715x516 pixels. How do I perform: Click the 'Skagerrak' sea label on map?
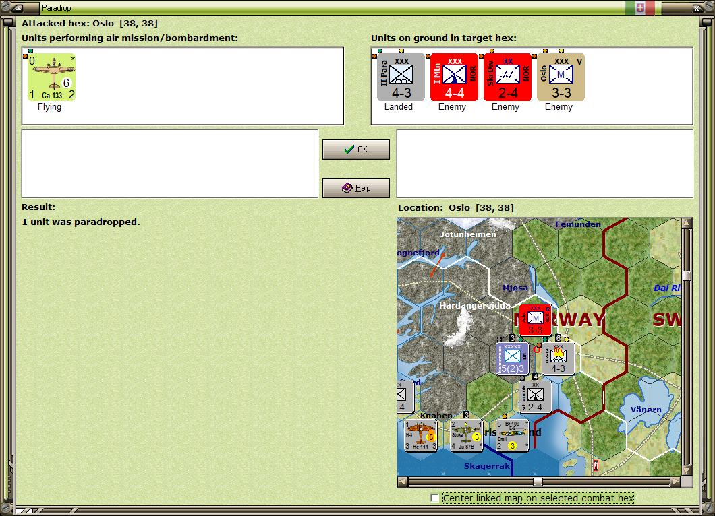[x=487, y=466]
